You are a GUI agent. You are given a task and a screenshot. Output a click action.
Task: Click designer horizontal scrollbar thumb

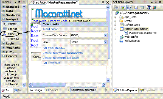(49, 84)
